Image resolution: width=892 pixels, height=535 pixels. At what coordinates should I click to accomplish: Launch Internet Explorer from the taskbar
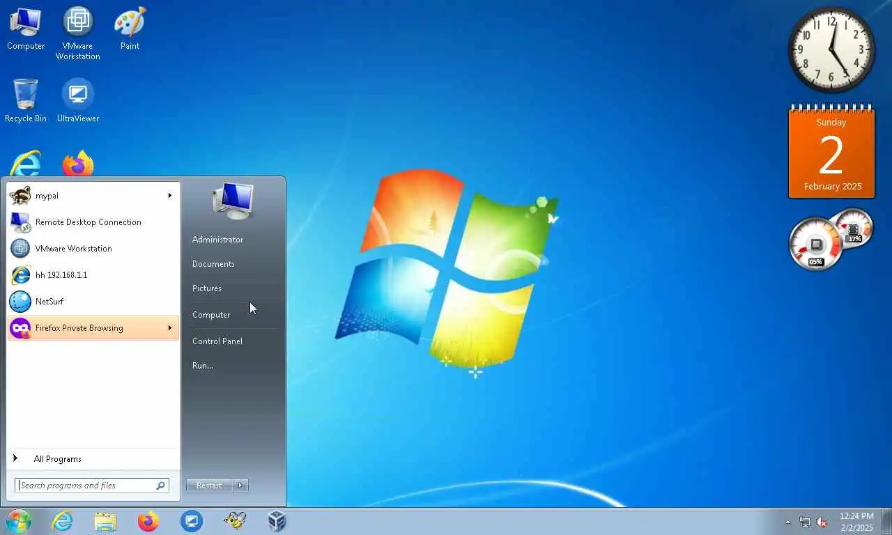tap(62, 521)
